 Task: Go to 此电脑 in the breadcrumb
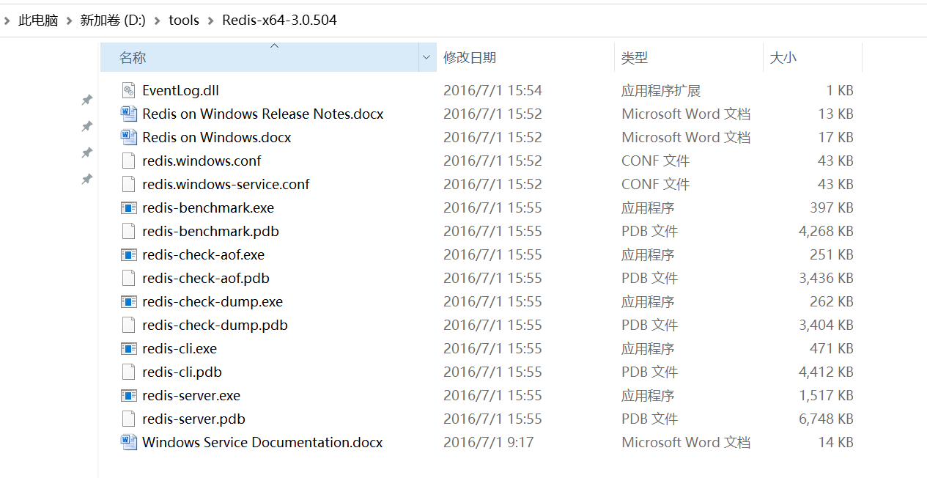(38, 21)
